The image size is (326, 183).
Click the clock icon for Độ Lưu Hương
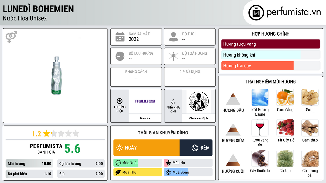(x=120, y=56)
